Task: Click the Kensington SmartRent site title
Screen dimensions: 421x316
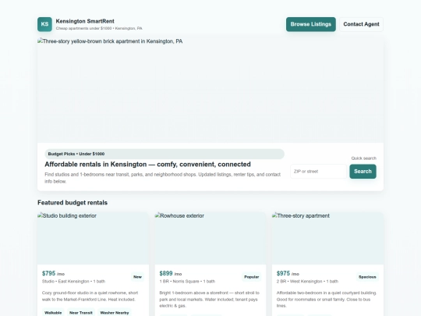Action: pyautogui.click(x=85, y=21)
